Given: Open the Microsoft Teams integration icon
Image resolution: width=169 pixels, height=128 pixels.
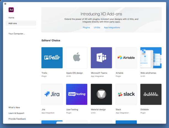Looking at the screenshot, I should point(101,58).
